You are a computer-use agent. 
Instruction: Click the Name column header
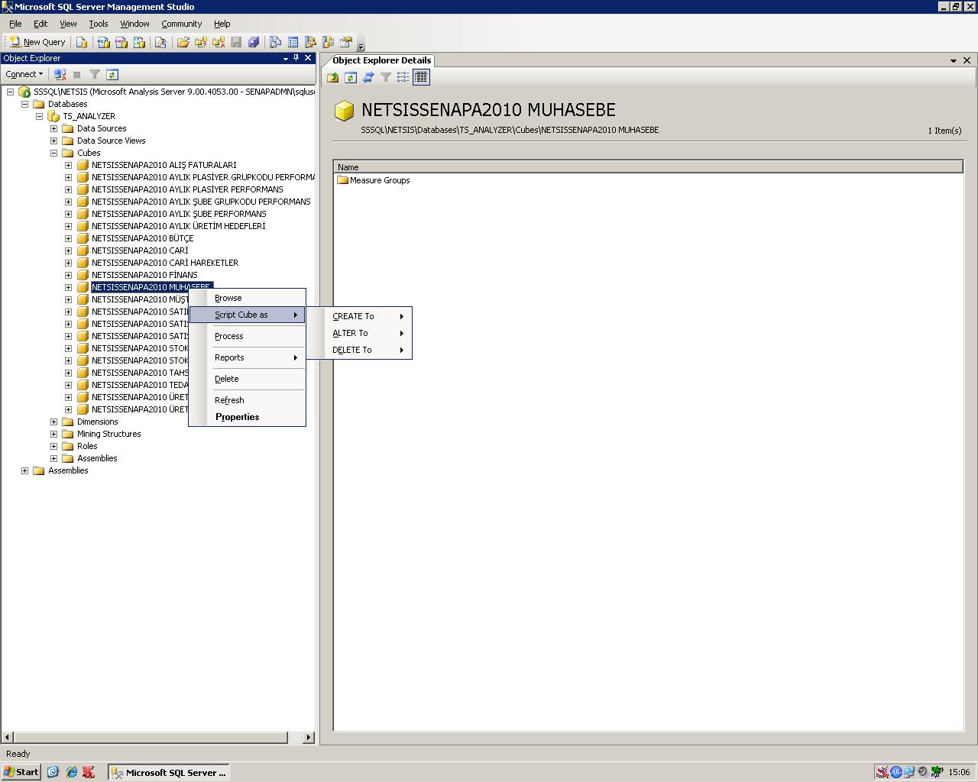pos(648,167)
